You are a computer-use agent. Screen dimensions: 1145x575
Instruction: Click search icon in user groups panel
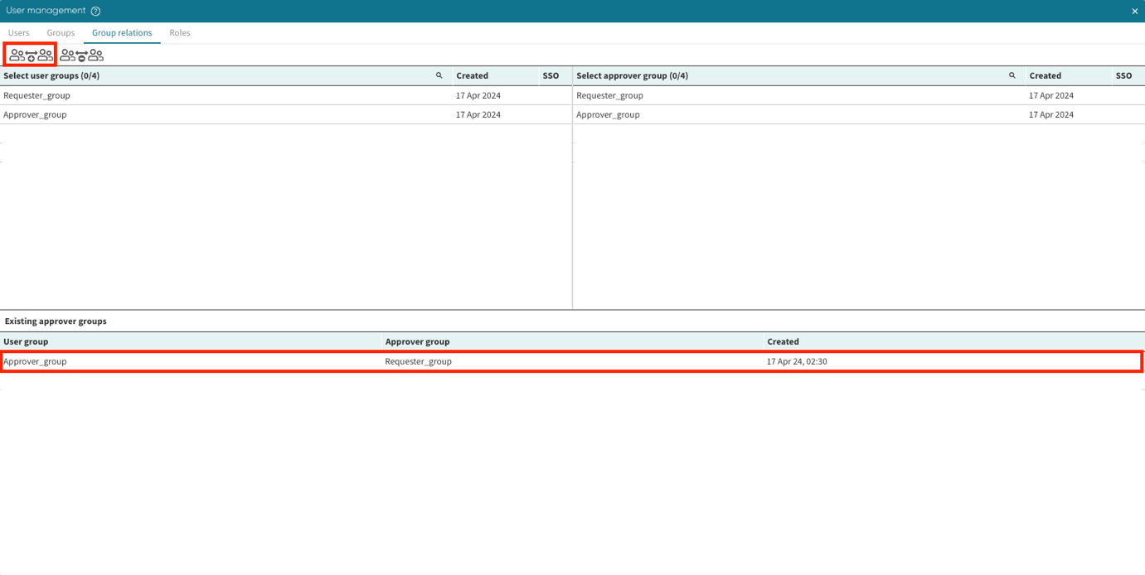pyautogui.click(x=439, y=75)
